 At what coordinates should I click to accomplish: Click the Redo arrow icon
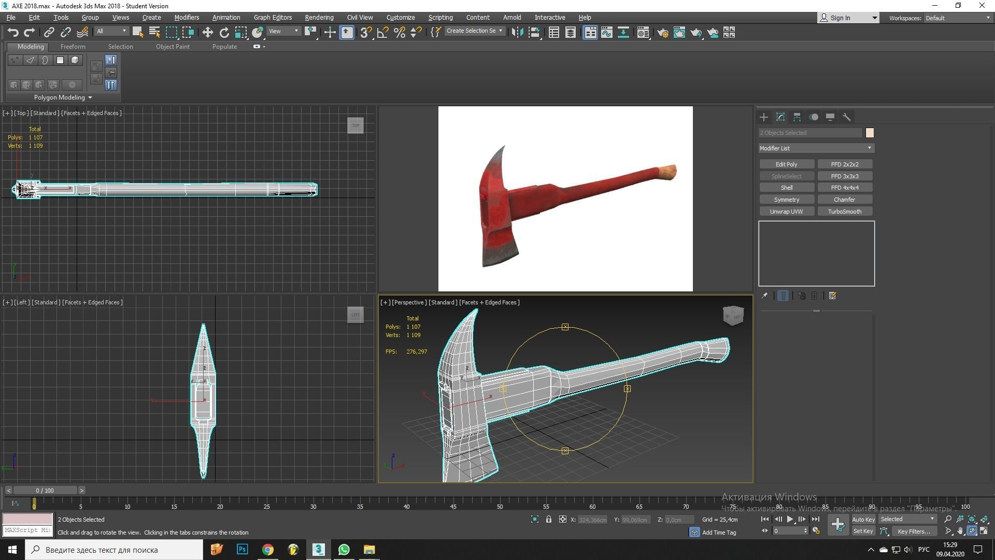click(x=30, y=33)
